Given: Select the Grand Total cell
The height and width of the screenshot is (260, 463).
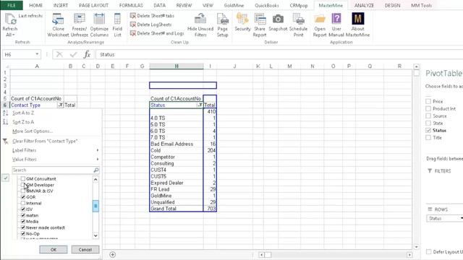Looking at the screenshot, I should tap(176, 209).
